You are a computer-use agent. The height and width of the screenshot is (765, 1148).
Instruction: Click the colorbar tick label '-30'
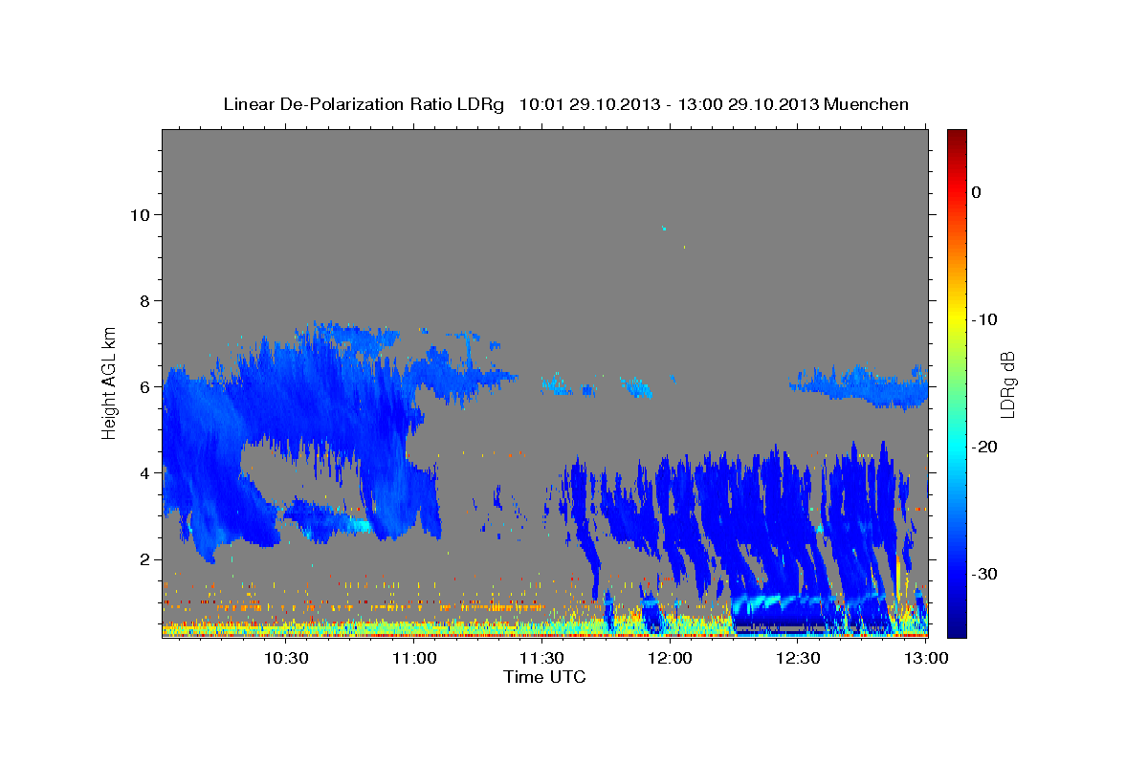(x=985, y=574)
